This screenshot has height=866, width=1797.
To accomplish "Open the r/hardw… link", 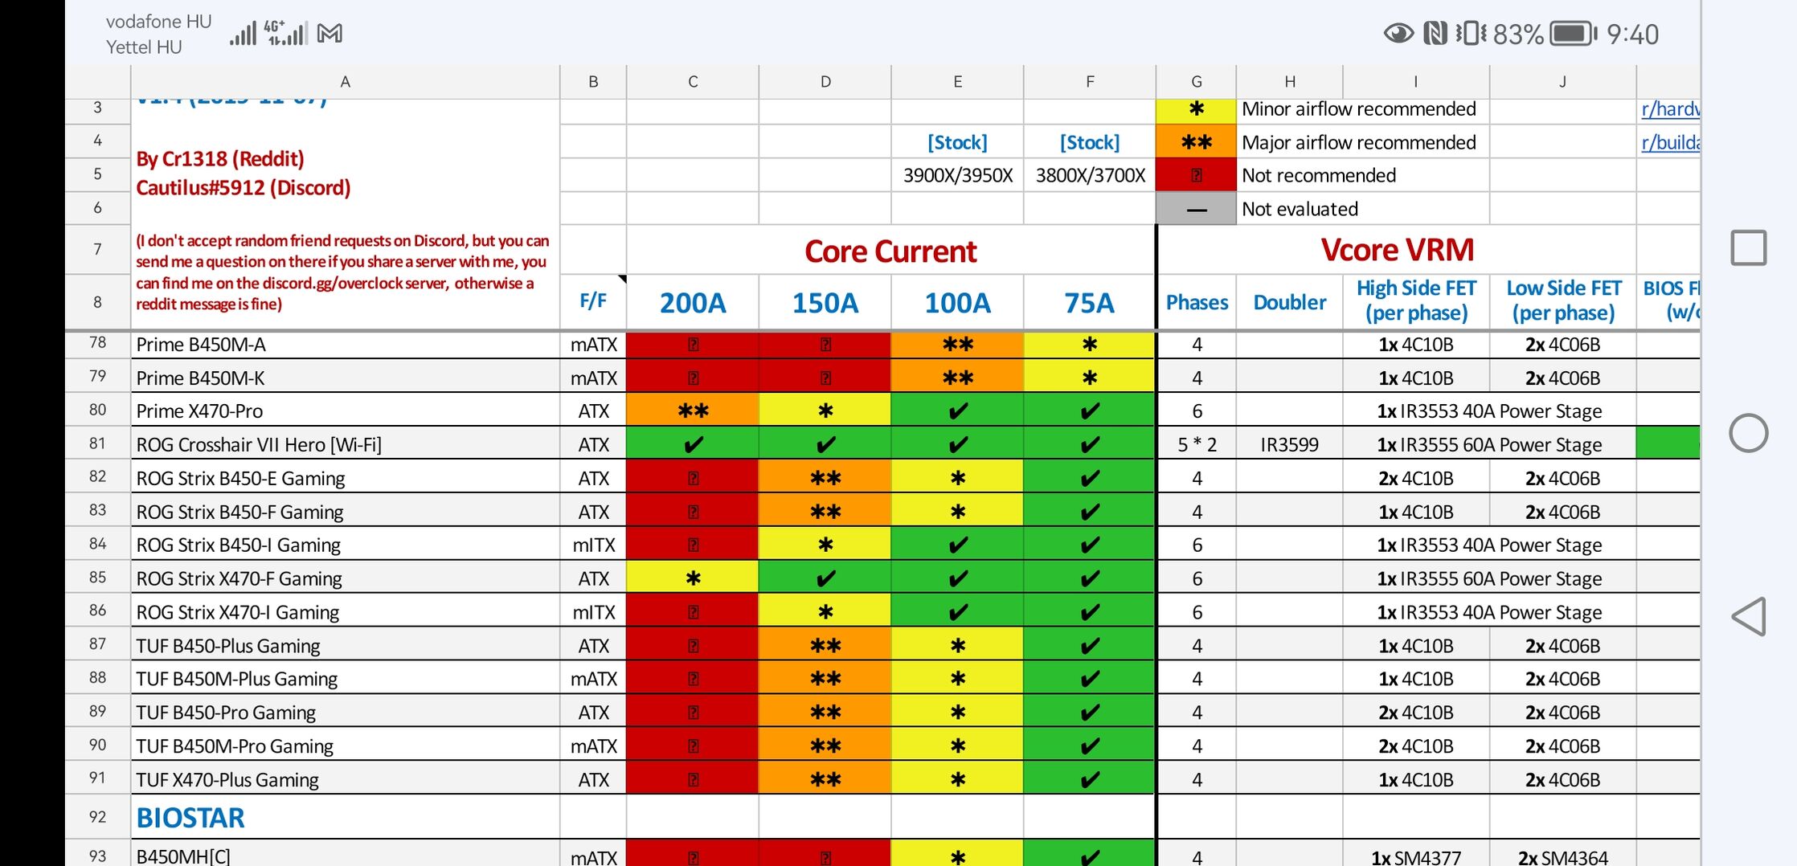I will pos(1670,109).
